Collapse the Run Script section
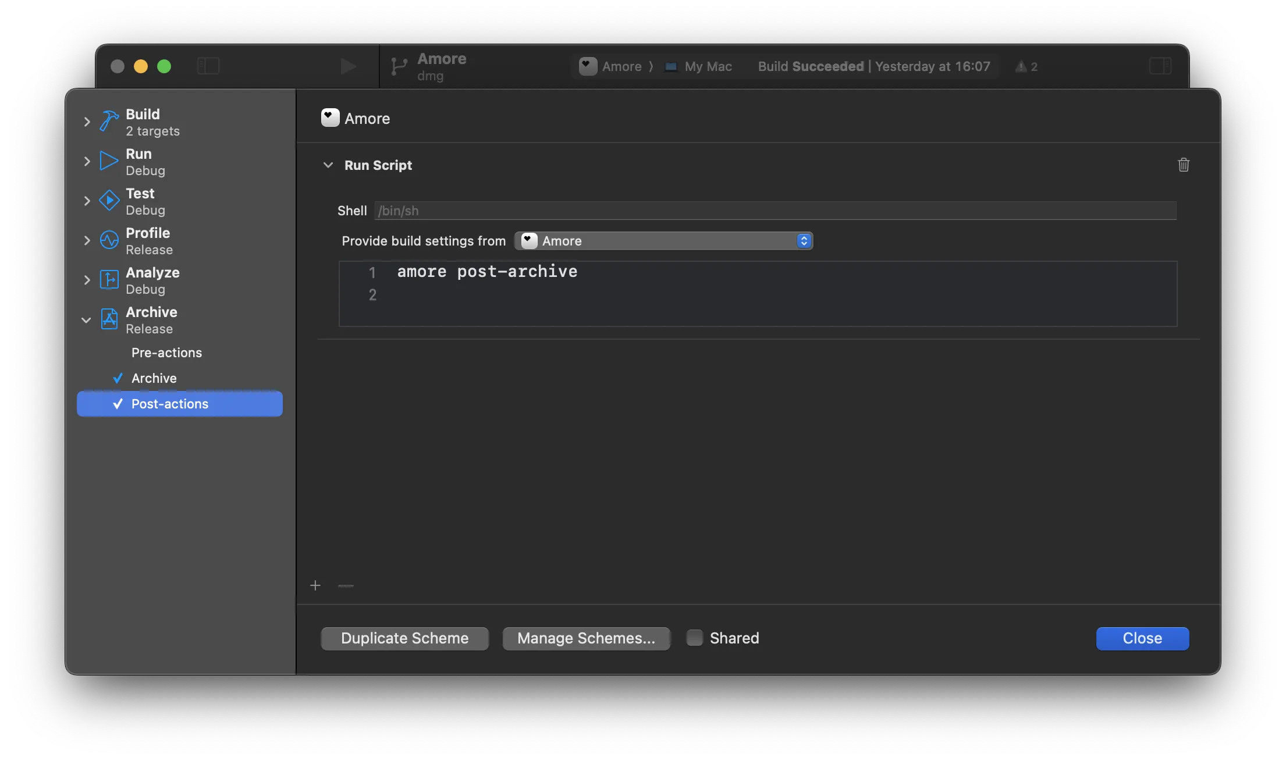 328,165
